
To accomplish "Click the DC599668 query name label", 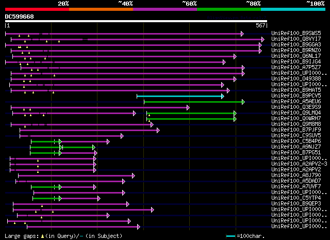I will (20, 17).
